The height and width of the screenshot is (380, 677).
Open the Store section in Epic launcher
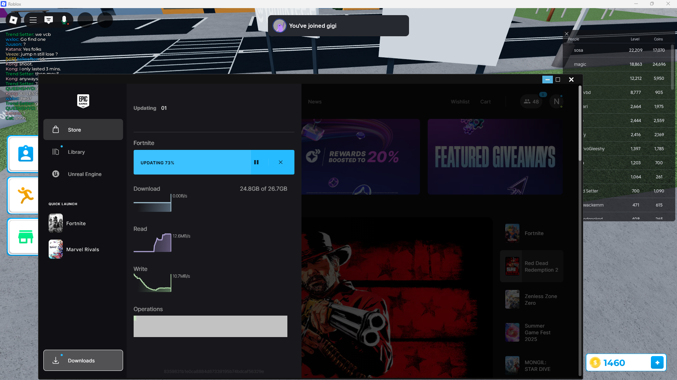(x=83, y=129)
